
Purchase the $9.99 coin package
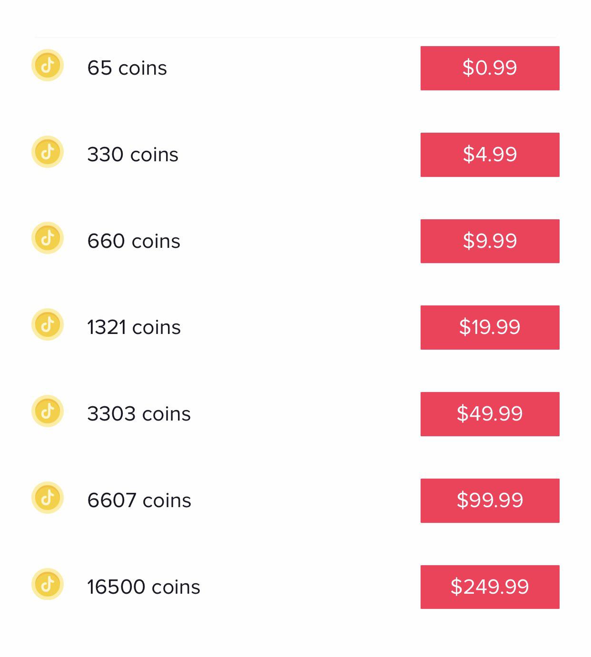coord(490,241)
